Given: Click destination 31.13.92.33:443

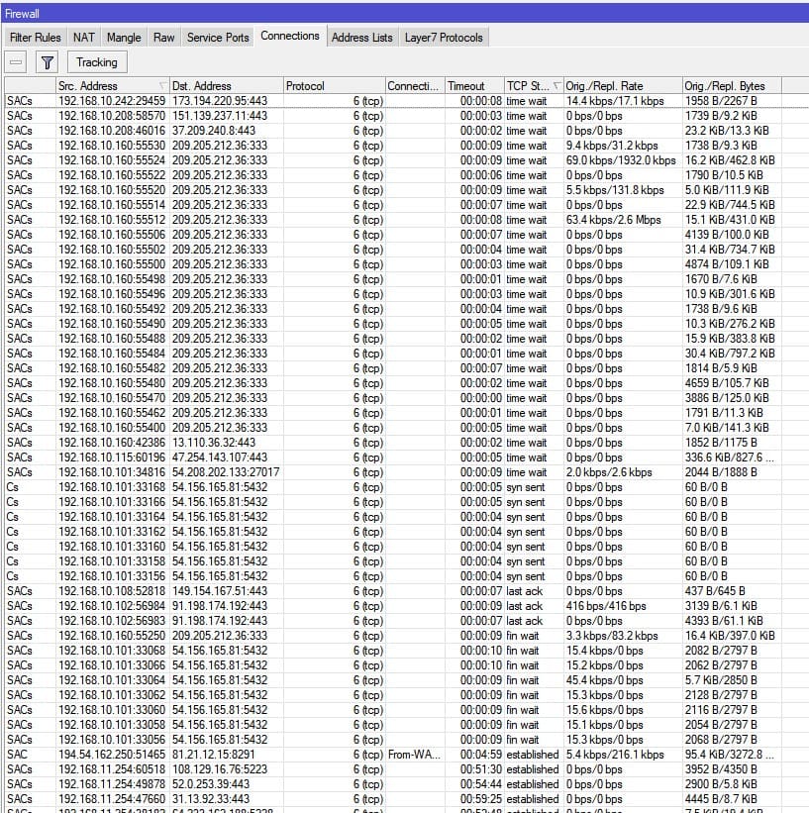Looking at the screenshot, I should point(211,799).
